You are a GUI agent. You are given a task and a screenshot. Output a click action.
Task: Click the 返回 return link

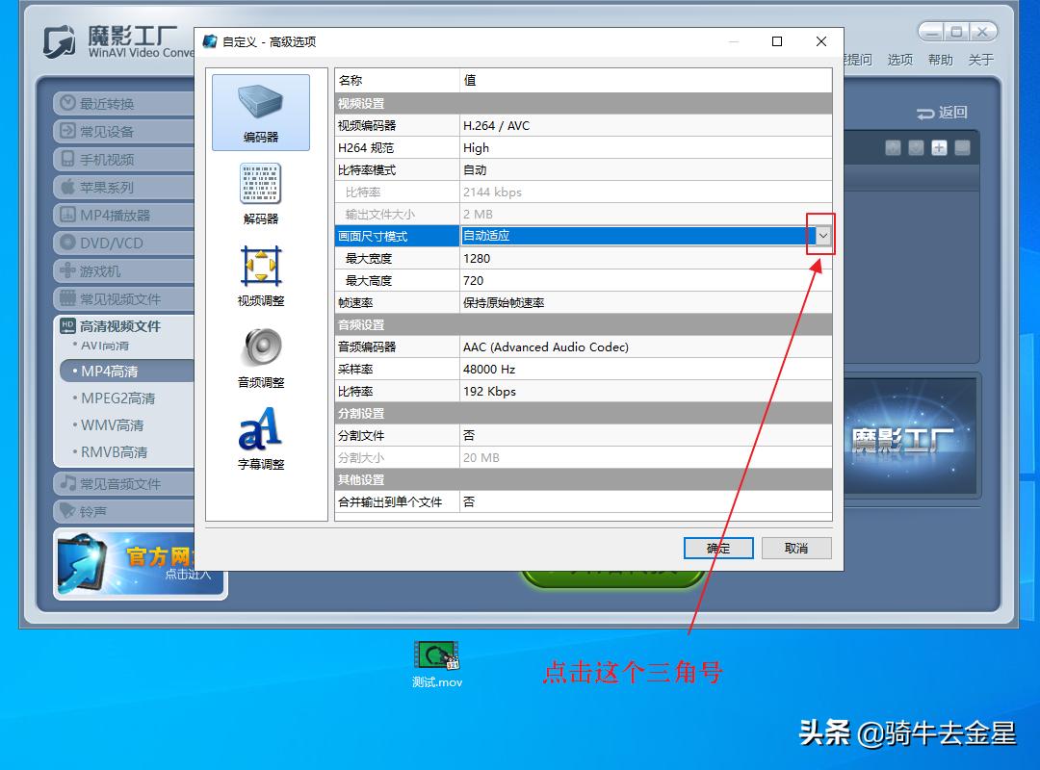(x=939, y=113)
